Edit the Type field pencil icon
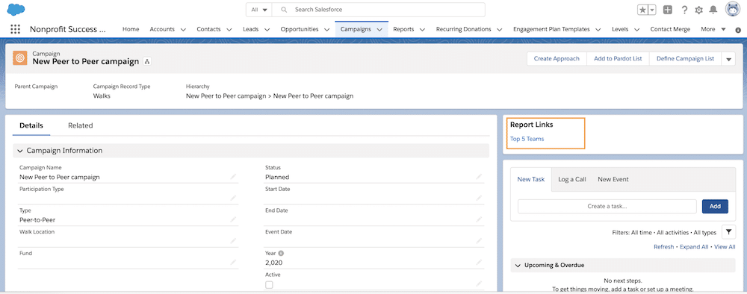747x294 pixels. [x=233, y=219]
